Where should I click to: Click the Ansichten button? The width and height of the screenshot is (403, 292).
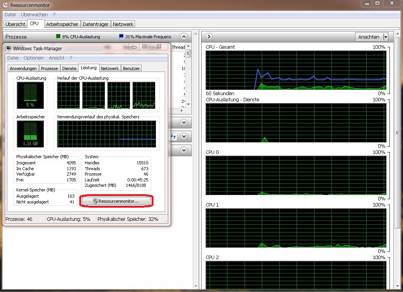click(x=369, y=37)
